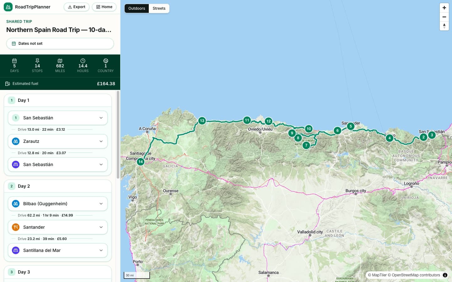Click the clock Hours stat icon
Viewport: 452px width, 282px height.
tap(83, 61)
